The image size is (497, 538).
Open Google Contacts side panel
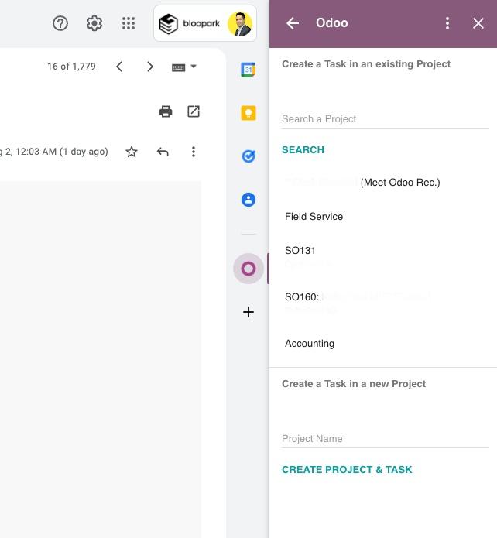coord(248,200)
